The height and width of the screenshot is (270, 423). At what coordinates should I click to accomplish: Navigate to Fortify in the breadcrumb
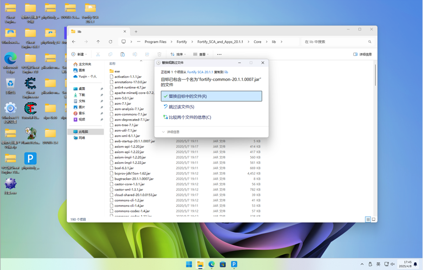coord(182,42)
